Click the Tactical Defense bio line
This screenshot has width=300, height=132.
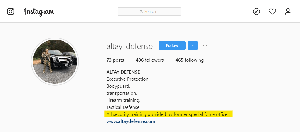tap(123, 107)
